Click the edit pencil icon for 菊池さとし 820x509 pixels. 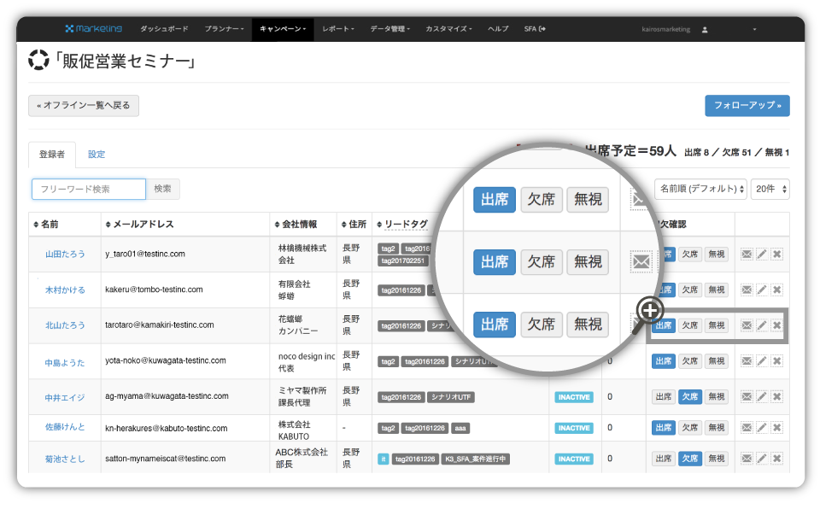click(x=760, y=459)
